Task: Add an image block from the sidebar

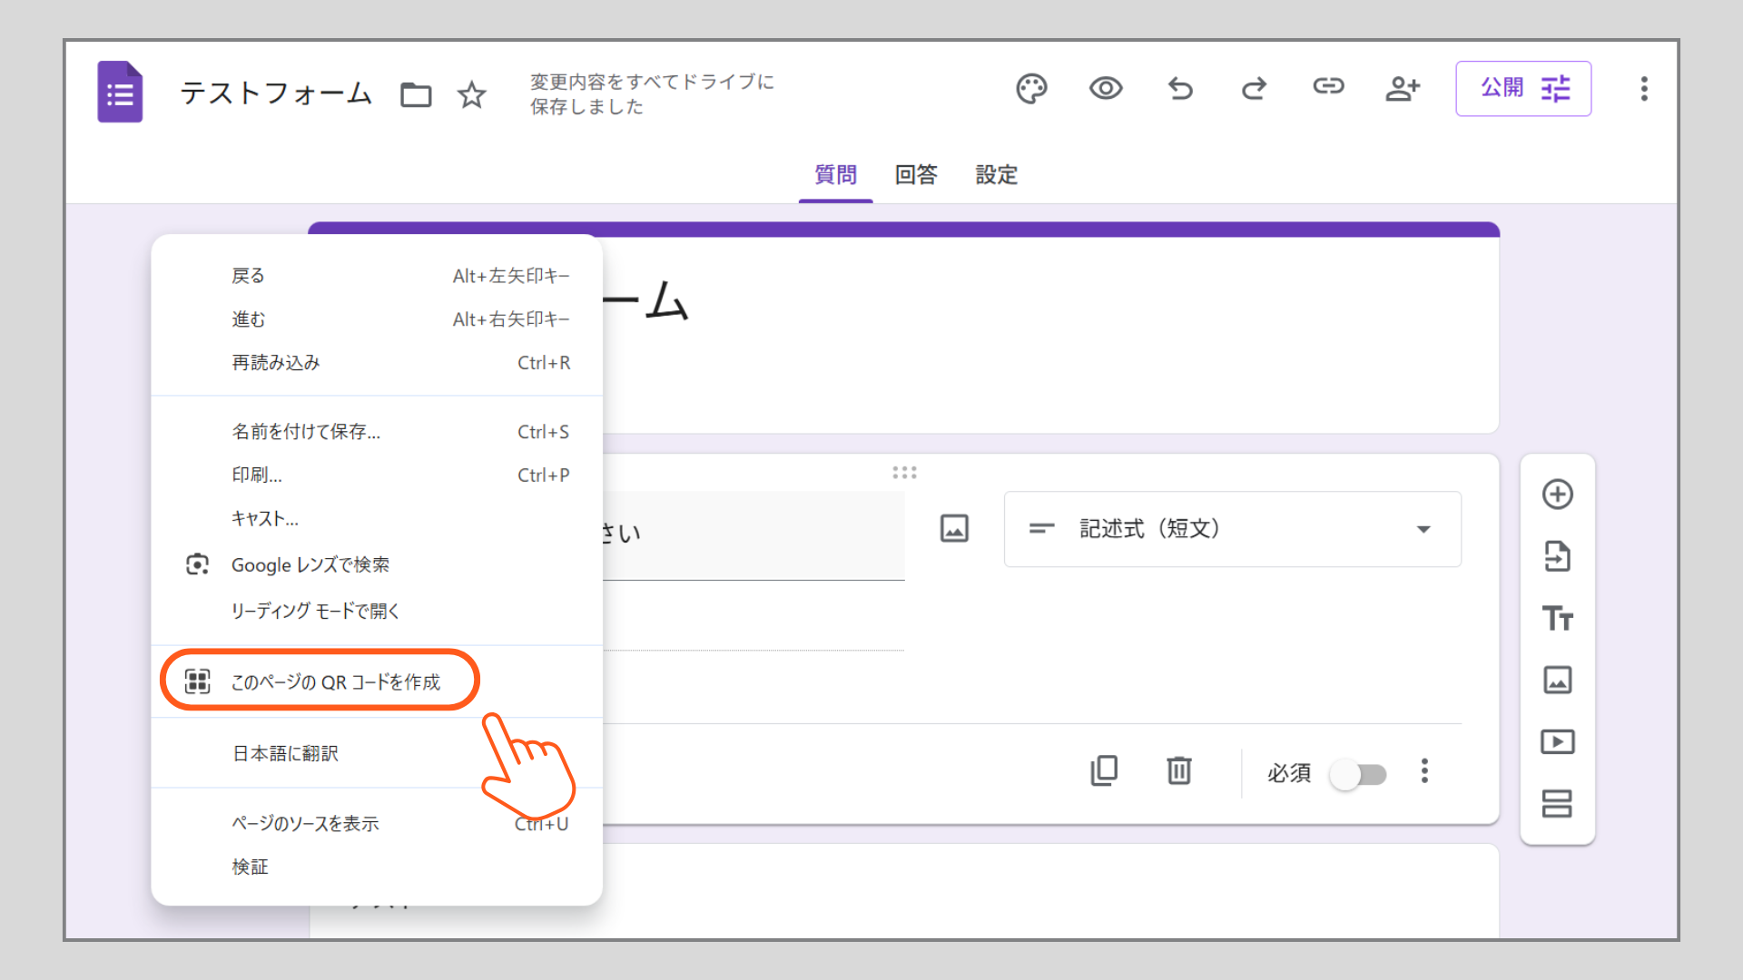Action: click(x=1558, y=680)
